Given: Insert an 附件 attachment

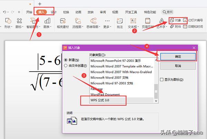Looking at the screenshot, I should (x=176, y=26).
